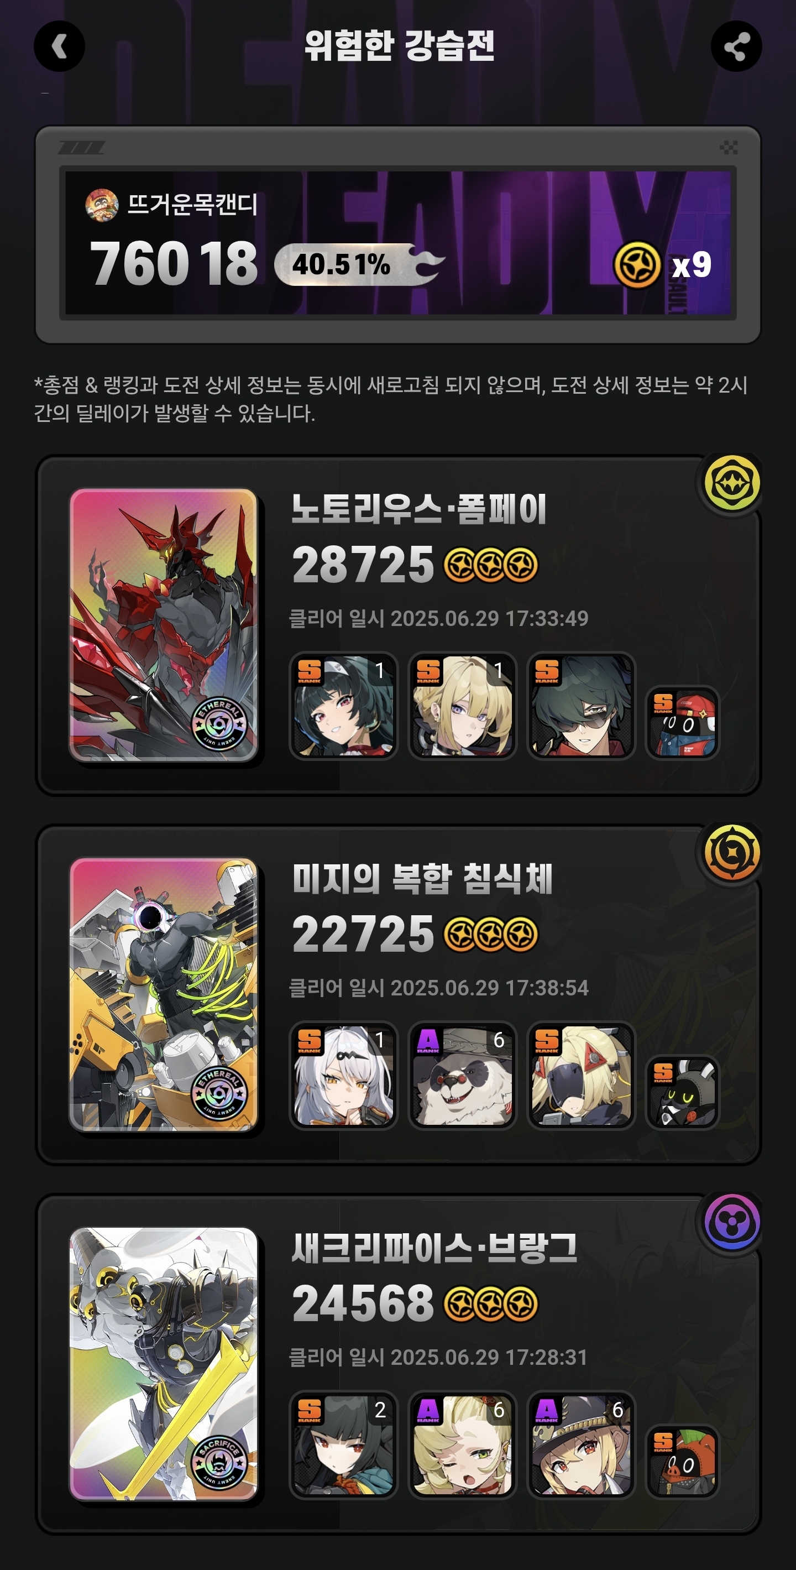The width and height of the screenshot is (796, 1570).
Task: Open the share icon at top right
Action: [736, 46]
